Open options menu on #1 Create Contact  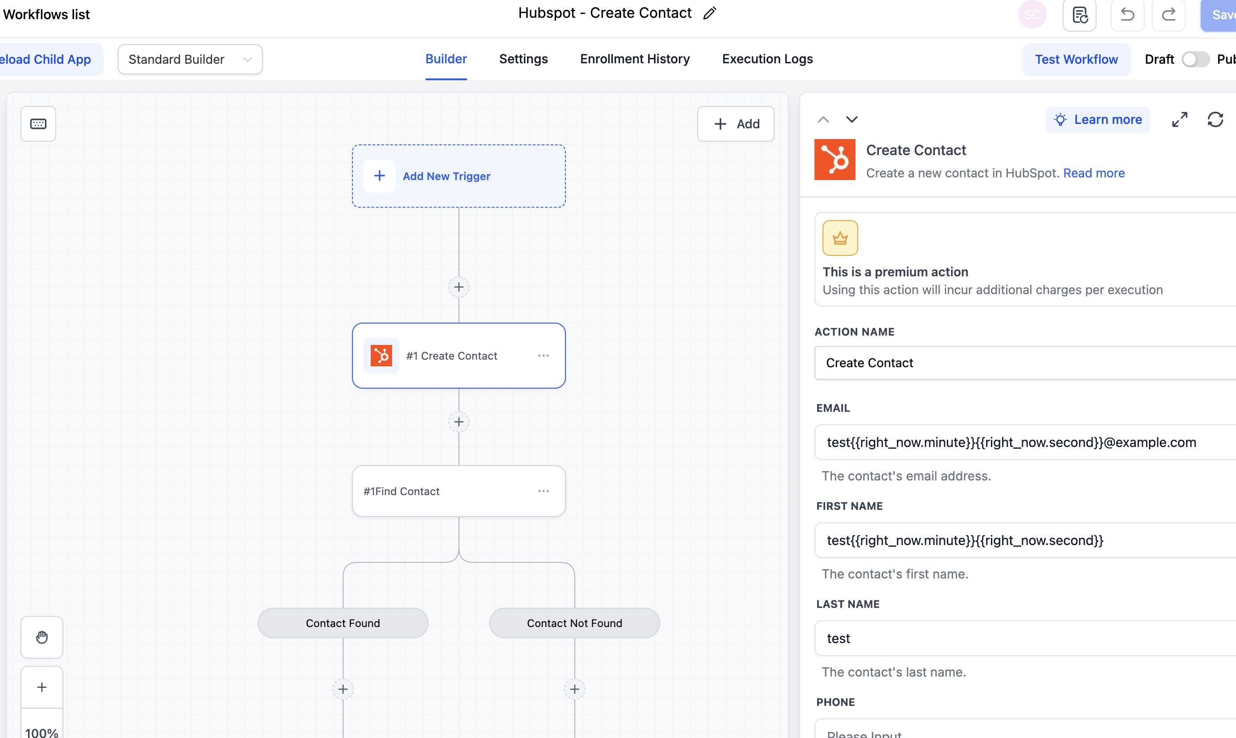click(544, 356)
